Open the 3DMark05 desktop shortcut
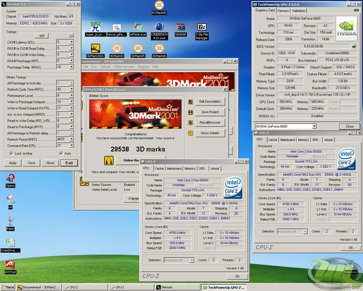The width and height of the screenshot is (363, 291). [138, 50]
